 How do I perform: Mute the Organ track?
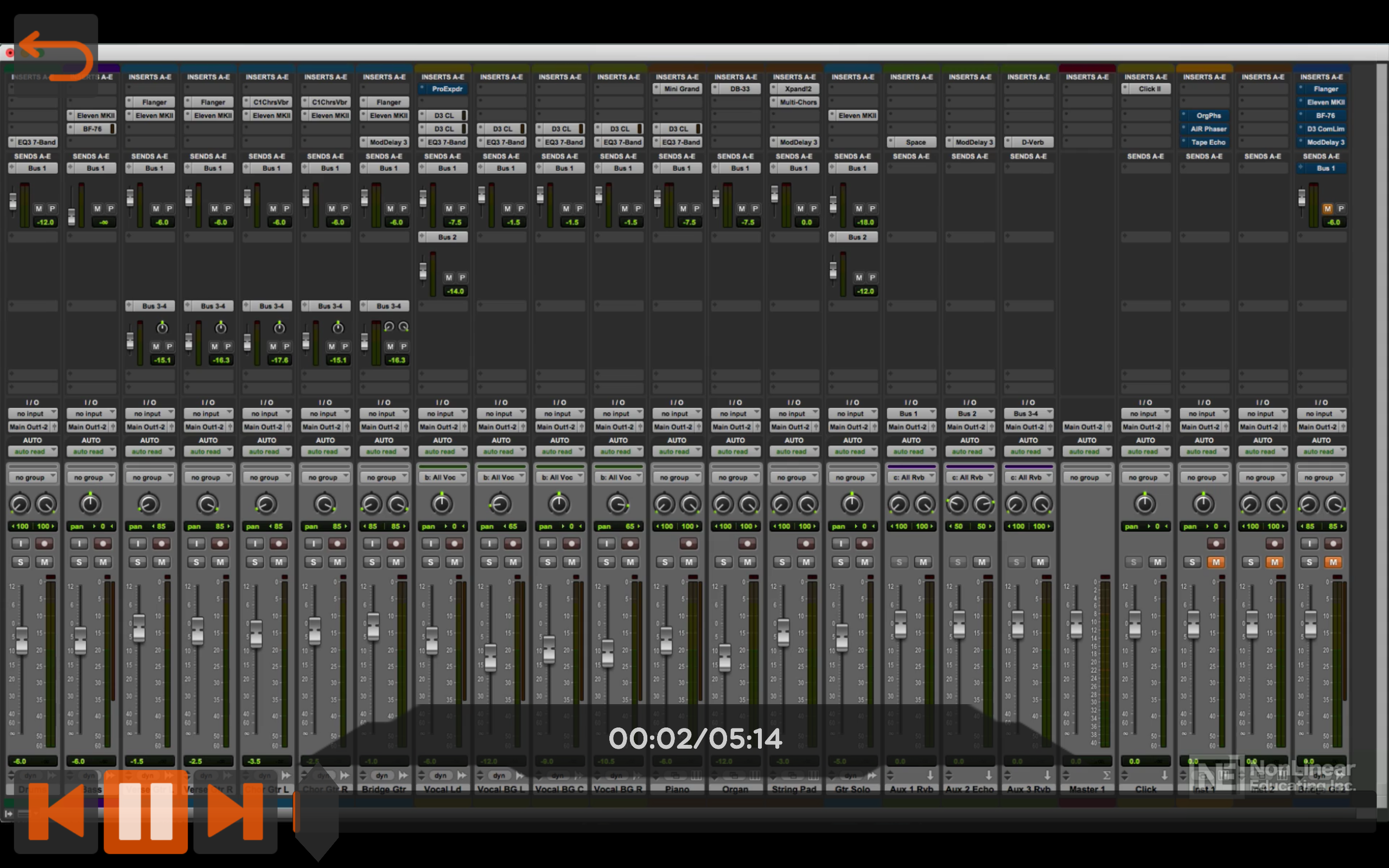[x=747, y=562]
